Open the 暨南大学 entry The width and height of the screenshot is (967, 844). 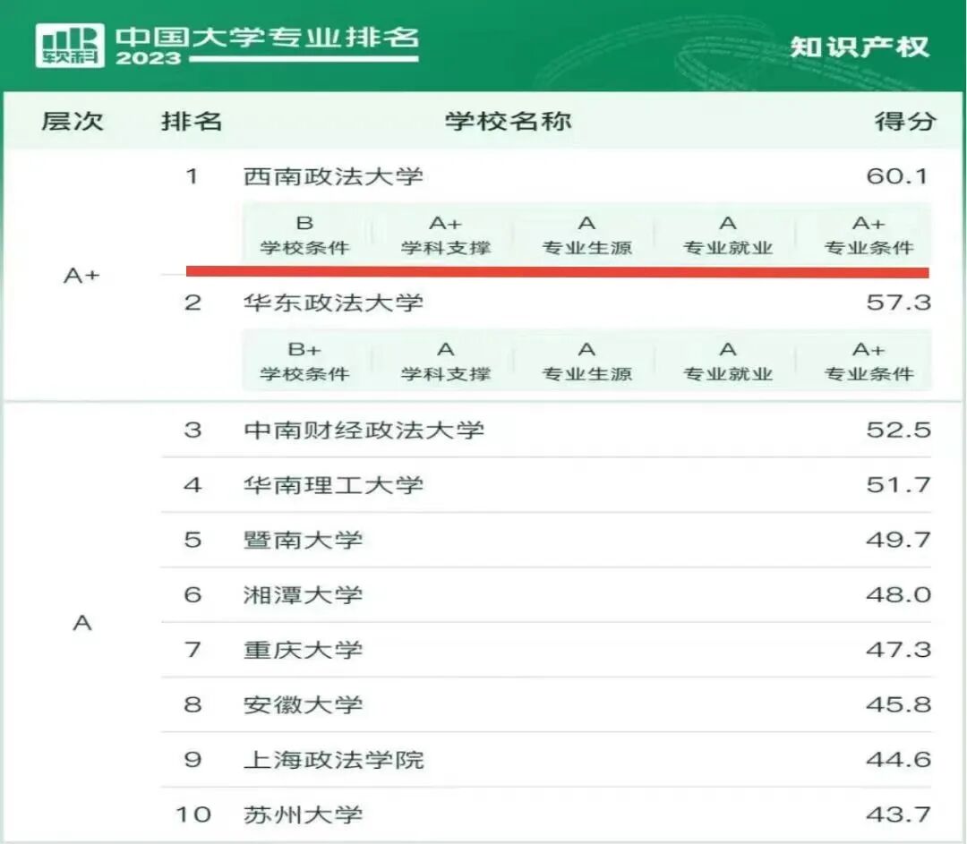click(303, 540)
